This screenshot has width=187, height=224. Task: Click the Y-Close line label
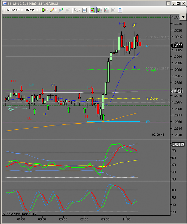point(152,99)
